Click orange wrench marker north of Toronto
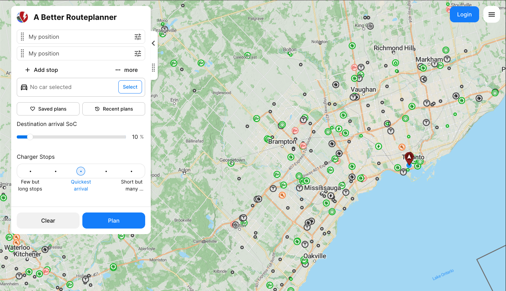 [402, 147]
